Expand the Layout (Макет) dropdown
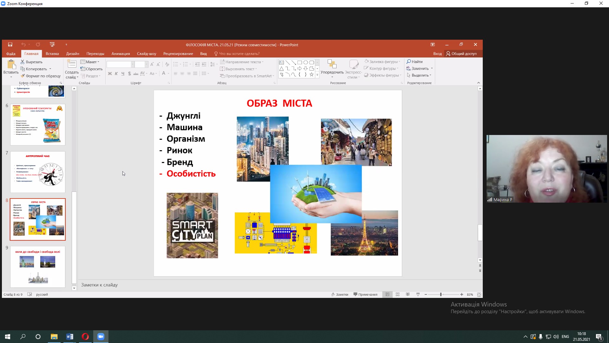609x343 pixels. (90, 62)
